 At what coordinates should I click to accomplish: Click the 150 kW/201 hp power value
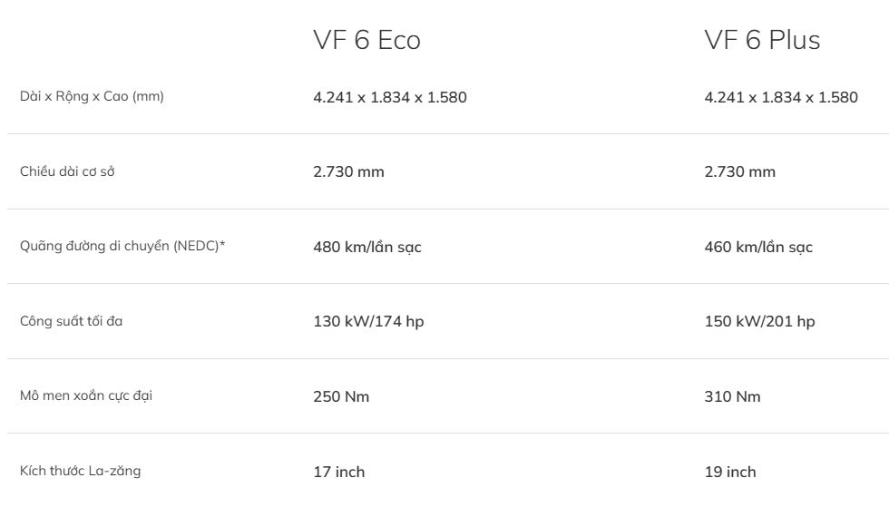click(759, 322)
